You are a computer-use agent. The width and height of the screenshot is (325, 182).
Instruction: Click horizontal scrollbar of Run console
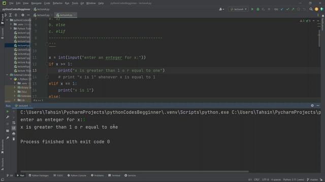(134, 171)
